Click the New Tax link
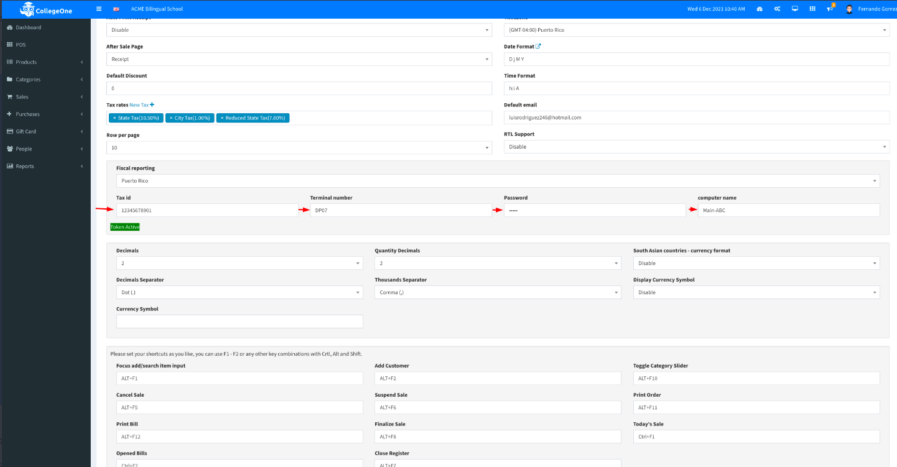The height and width of the screenshot is (467, 897). click(x=139, y=105)
